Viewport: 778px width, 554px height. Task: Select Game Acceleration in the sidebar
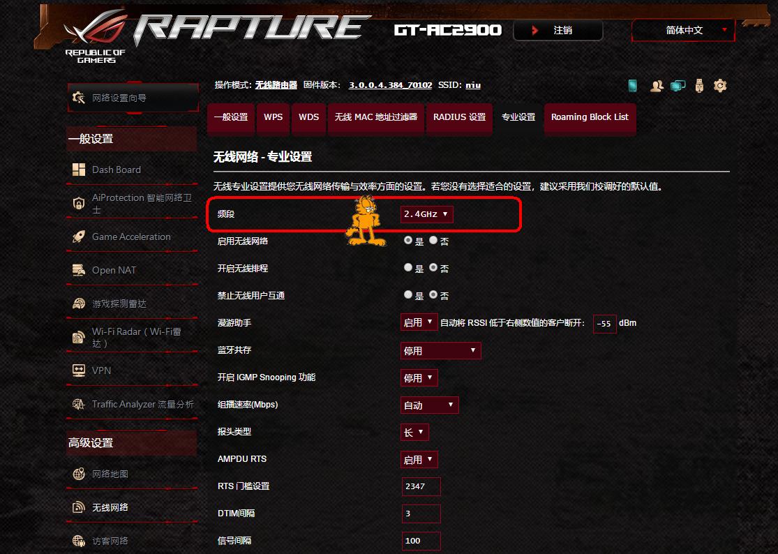pos(130,237)
